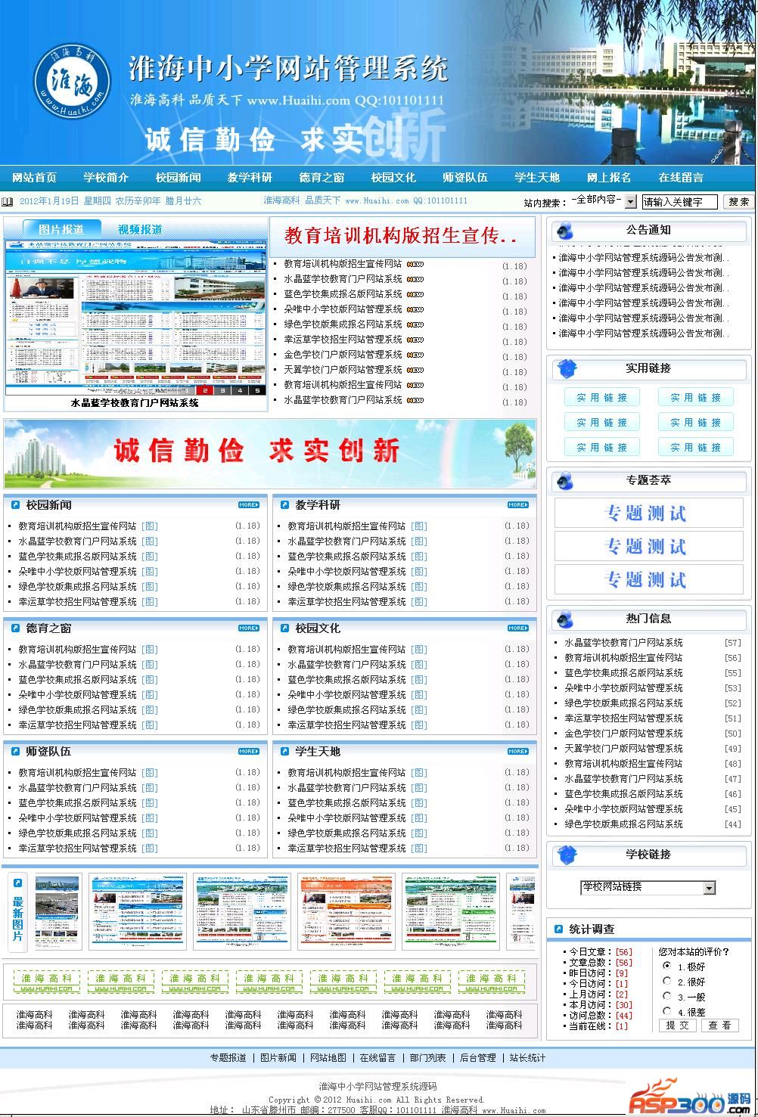
Task: Submit the survey with 提交 button
Action: coord(678,1025)
